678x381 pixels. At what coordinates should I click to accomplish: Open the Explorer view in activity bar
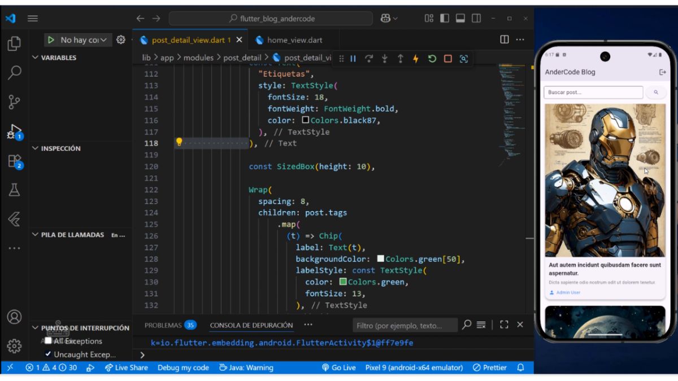click(x=14, y=43)
